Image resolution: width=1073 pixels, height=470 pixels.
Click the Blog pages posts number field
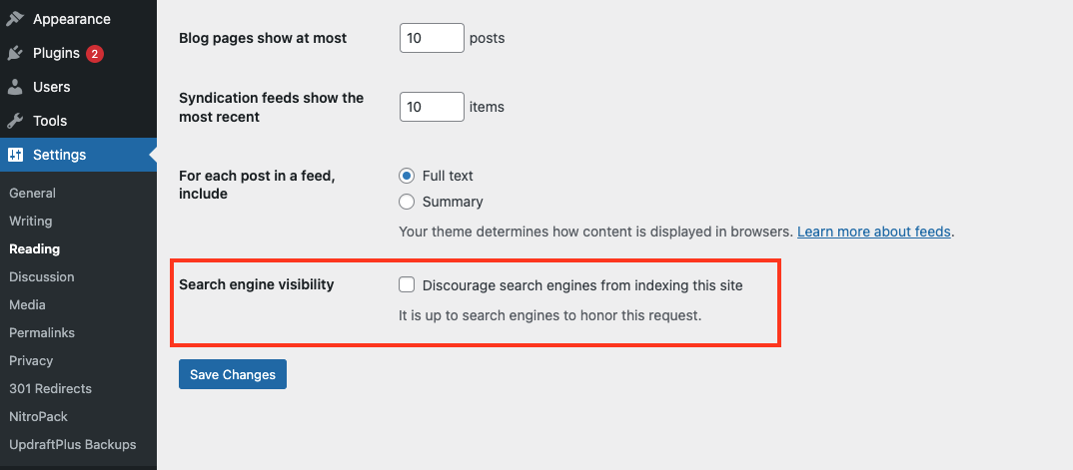[x=432, y=38]
